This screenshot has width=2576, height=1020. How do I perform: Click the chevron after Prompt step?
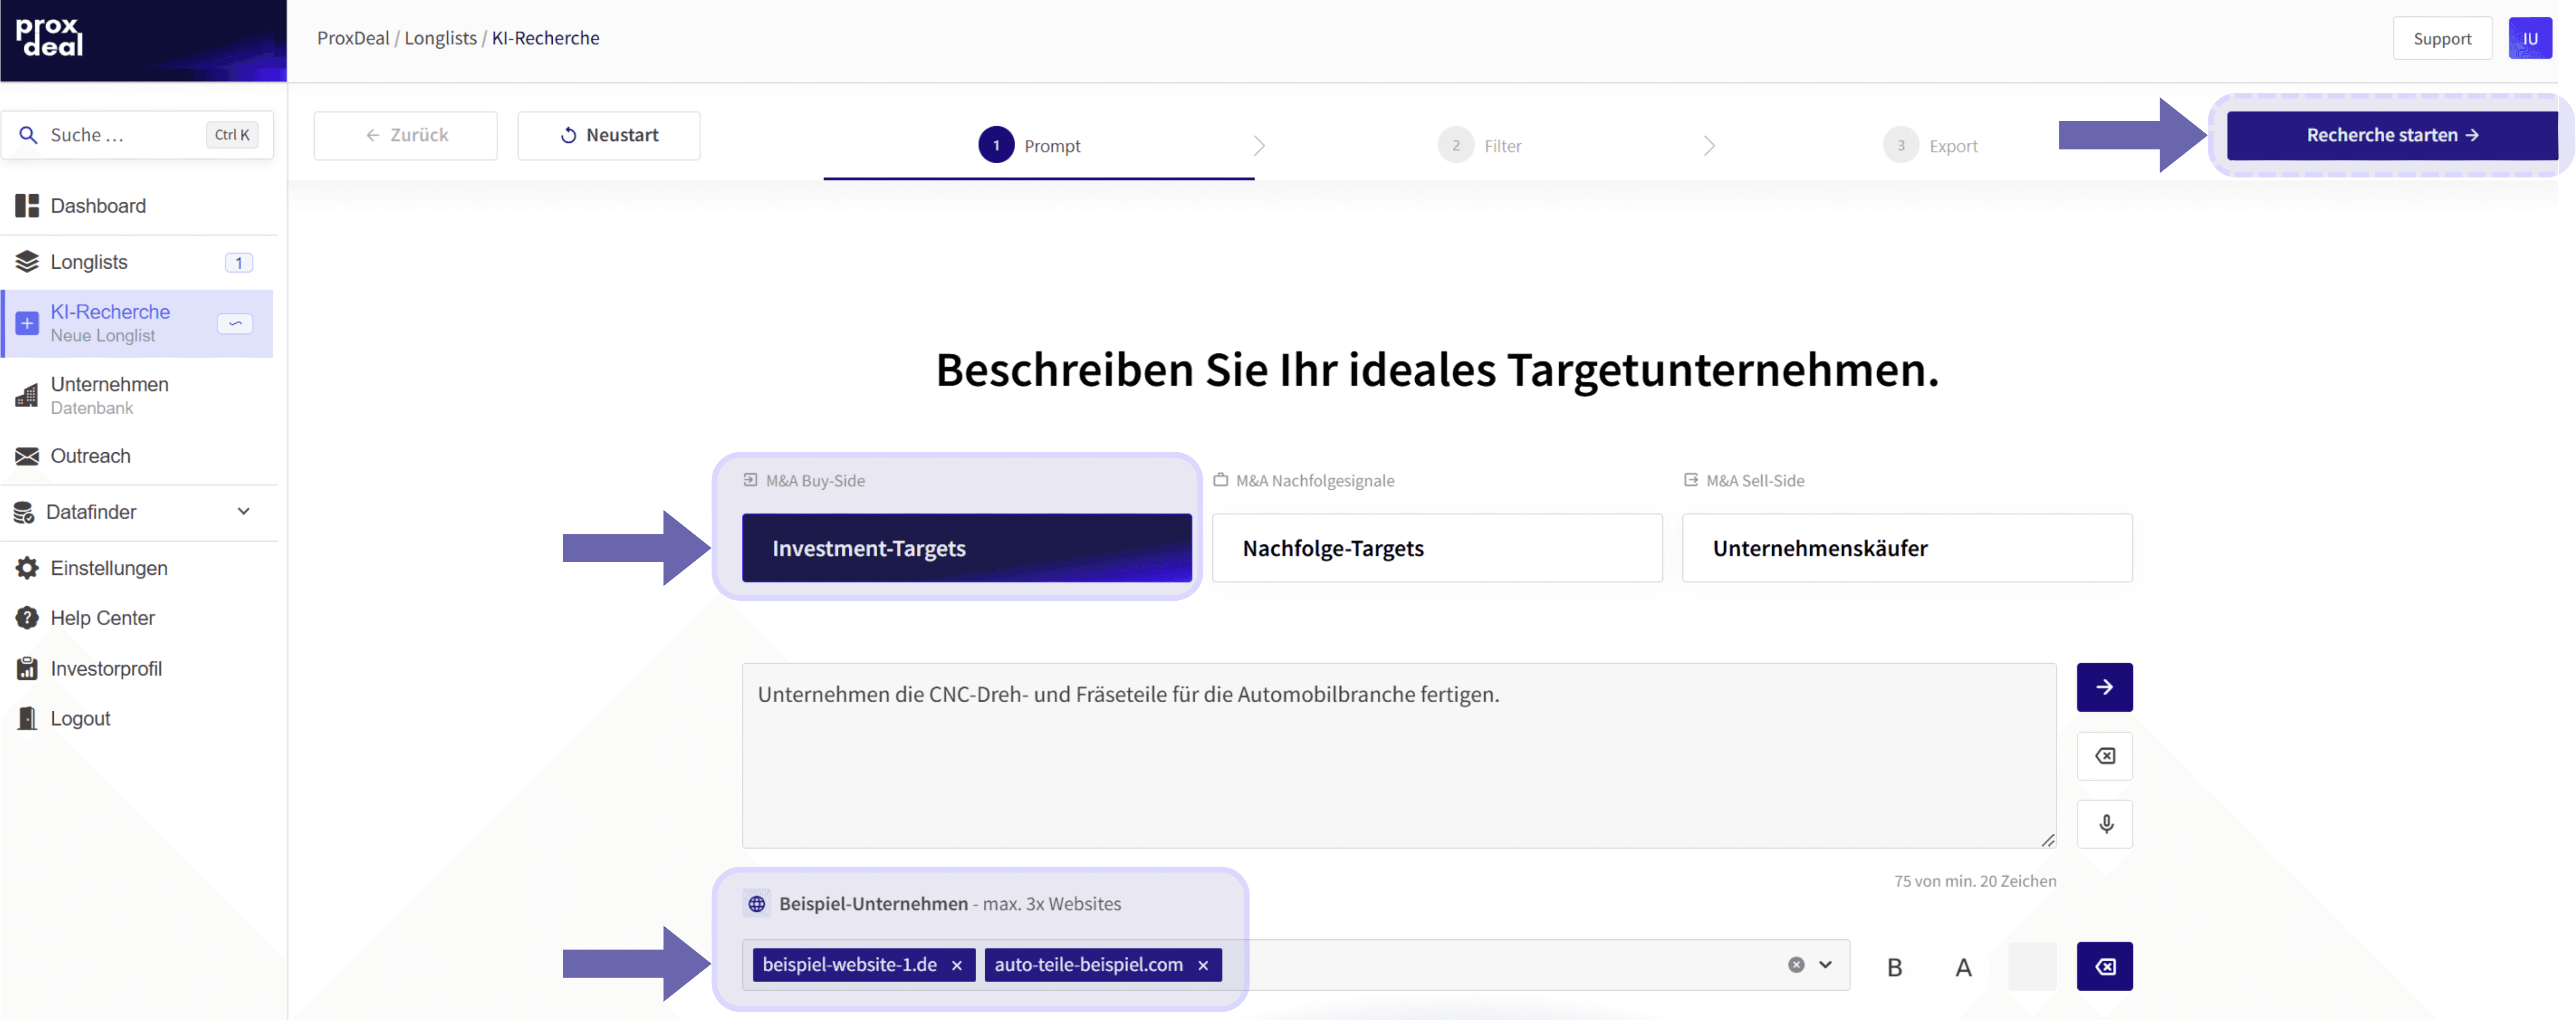click(x=1259, y=146)
